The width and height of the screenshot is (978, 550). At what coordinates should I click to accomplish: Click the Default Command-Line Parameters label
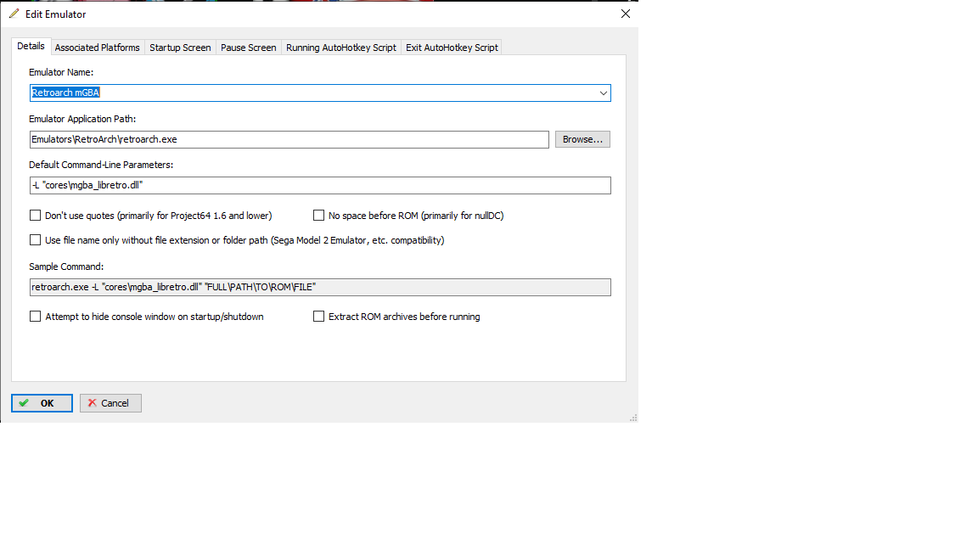(x=101, y=166)
